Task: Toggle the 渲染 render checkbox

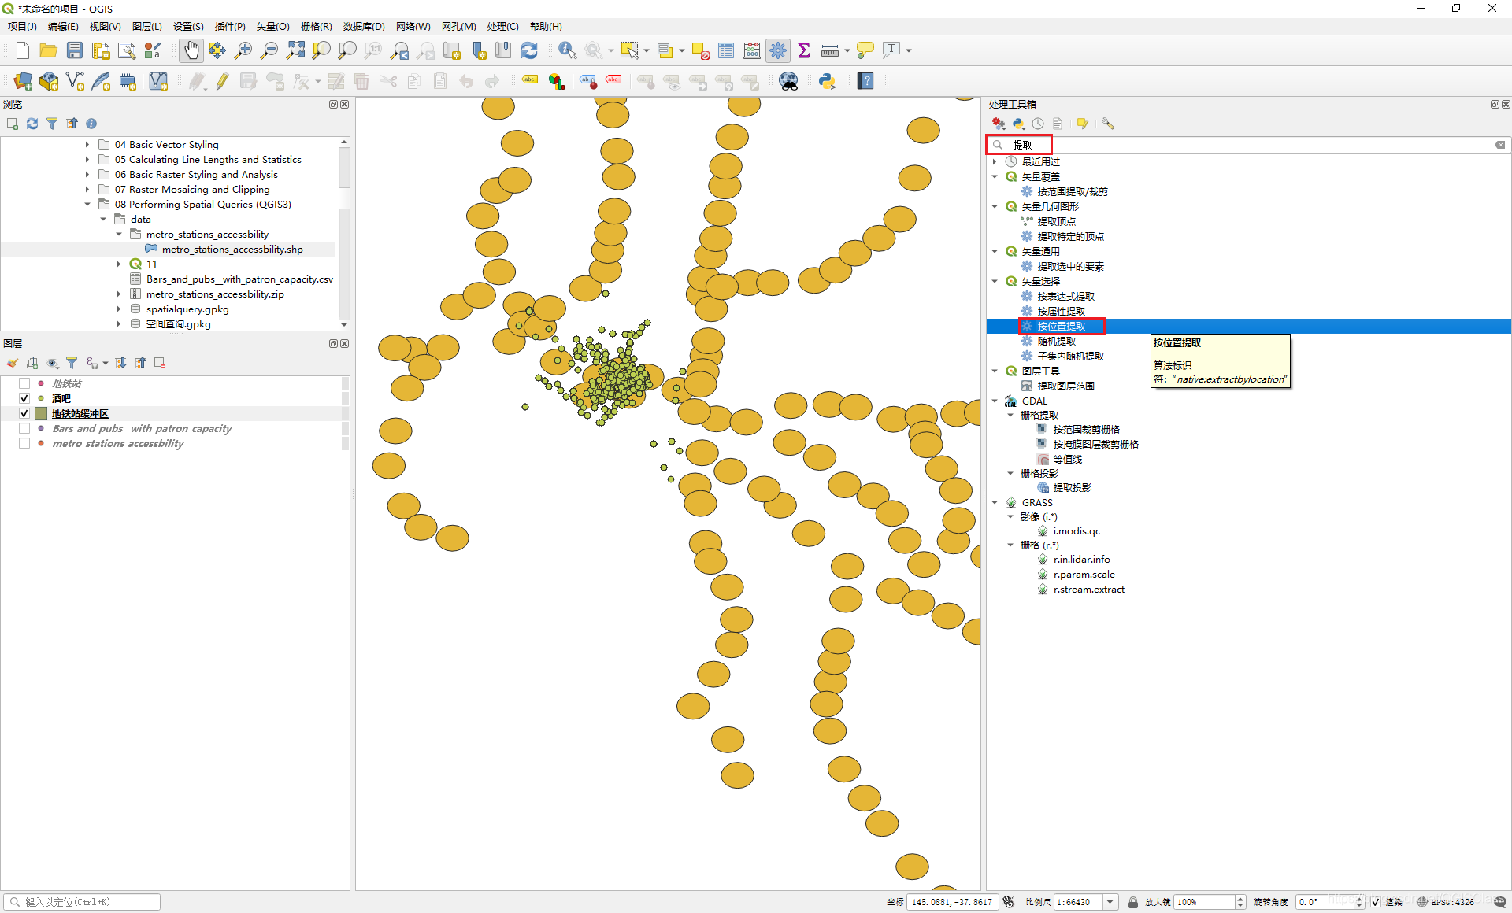Action: coord(1375,902)
